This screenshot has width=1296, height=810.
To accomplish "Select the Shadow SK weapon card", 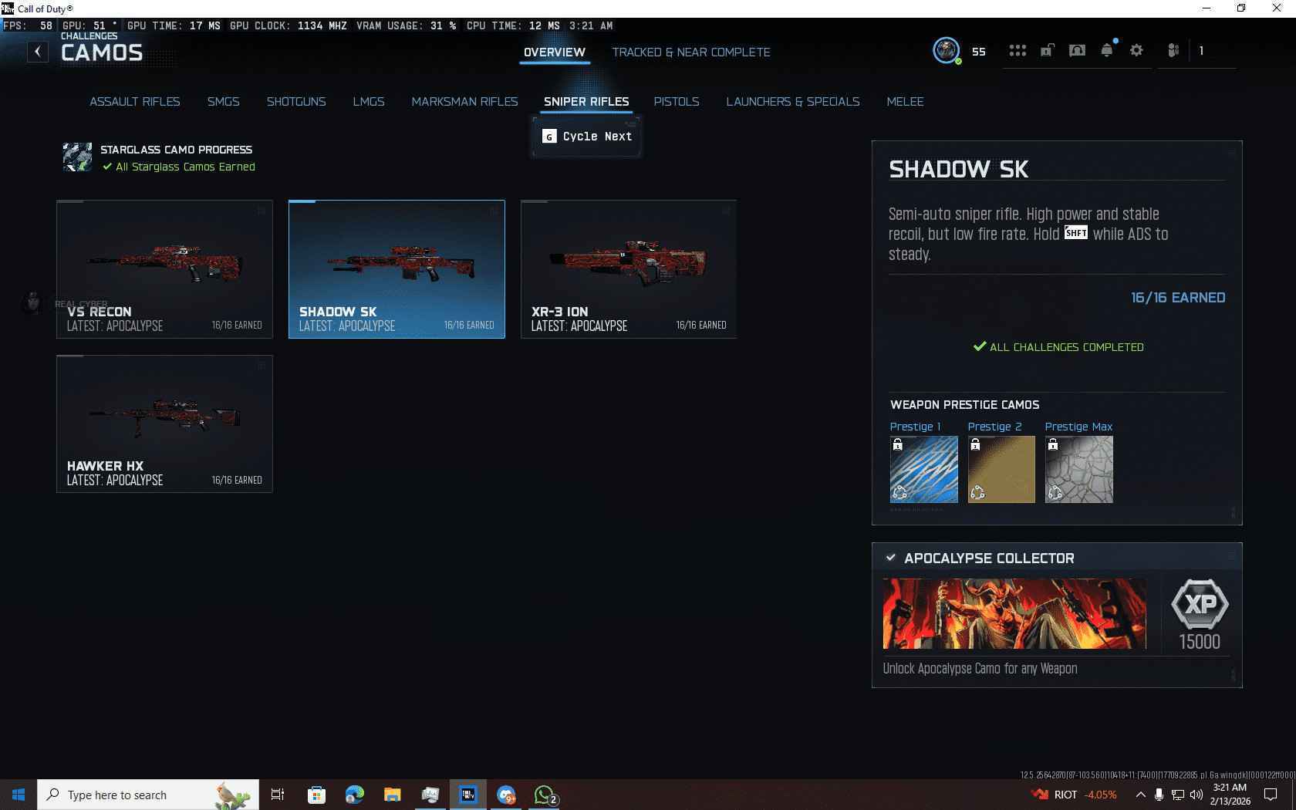I will [397, 269].
